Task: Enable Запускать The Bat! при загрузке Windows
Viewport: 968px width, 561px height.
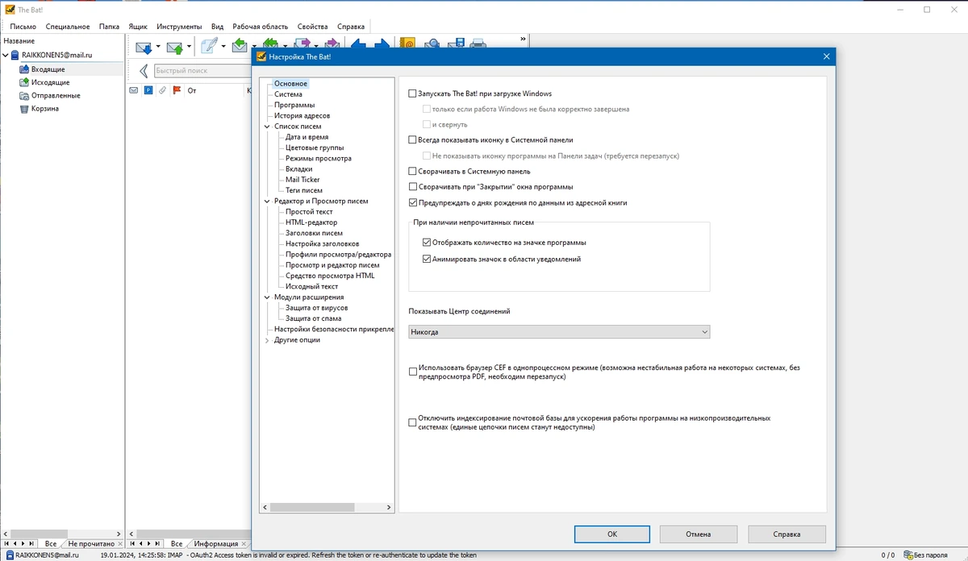Action: click(413, 94)
